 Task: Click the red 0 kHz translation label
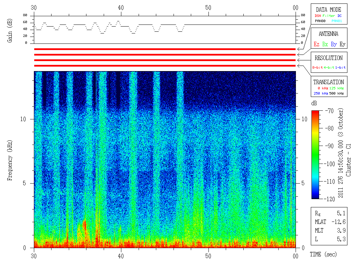click(323, 88)
